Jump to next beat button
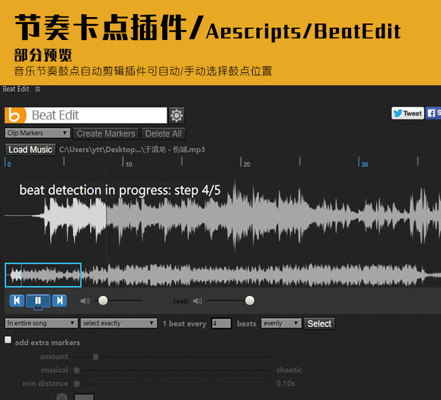 click(x=59, y=301)
